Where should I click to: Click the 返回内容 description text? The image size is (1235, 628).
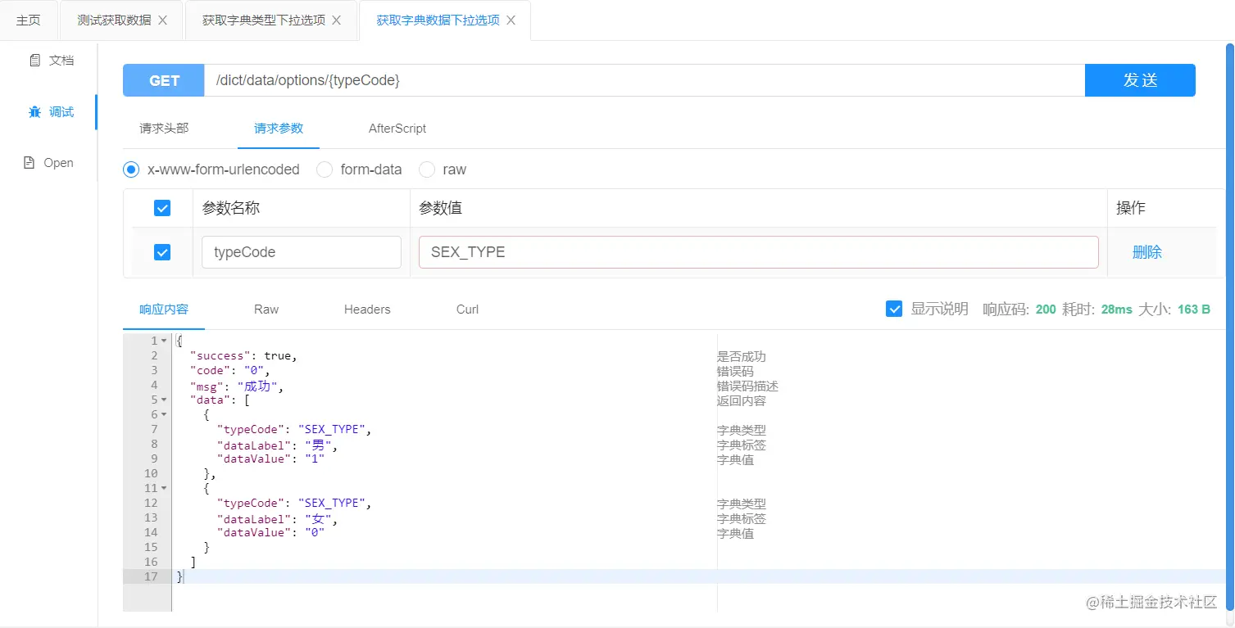pyautogui.click(x=742, y=401)
